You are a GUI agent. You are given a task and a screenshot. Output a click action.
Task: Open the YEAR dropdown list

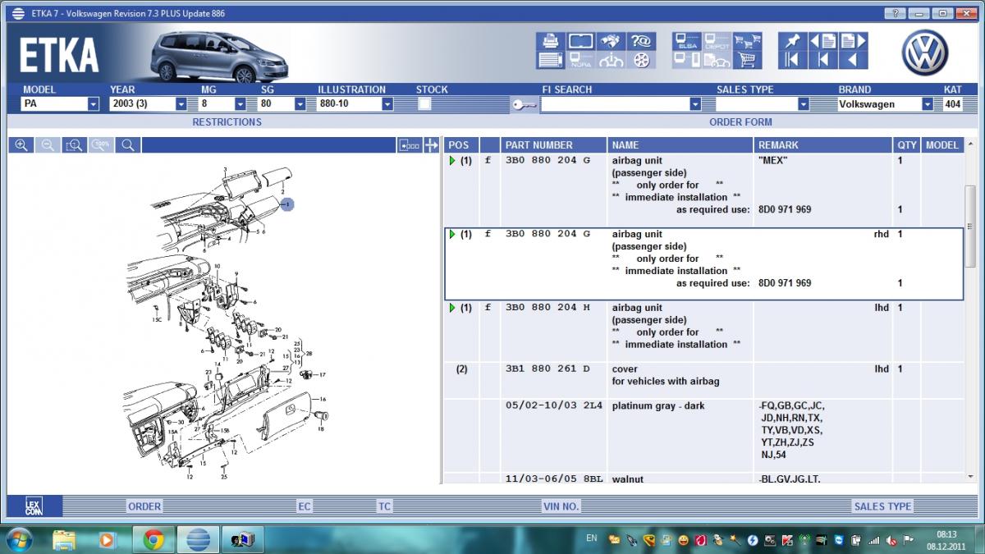coord(181,104)
